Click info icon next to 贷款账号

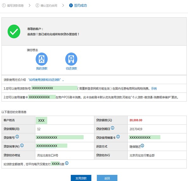17,137
